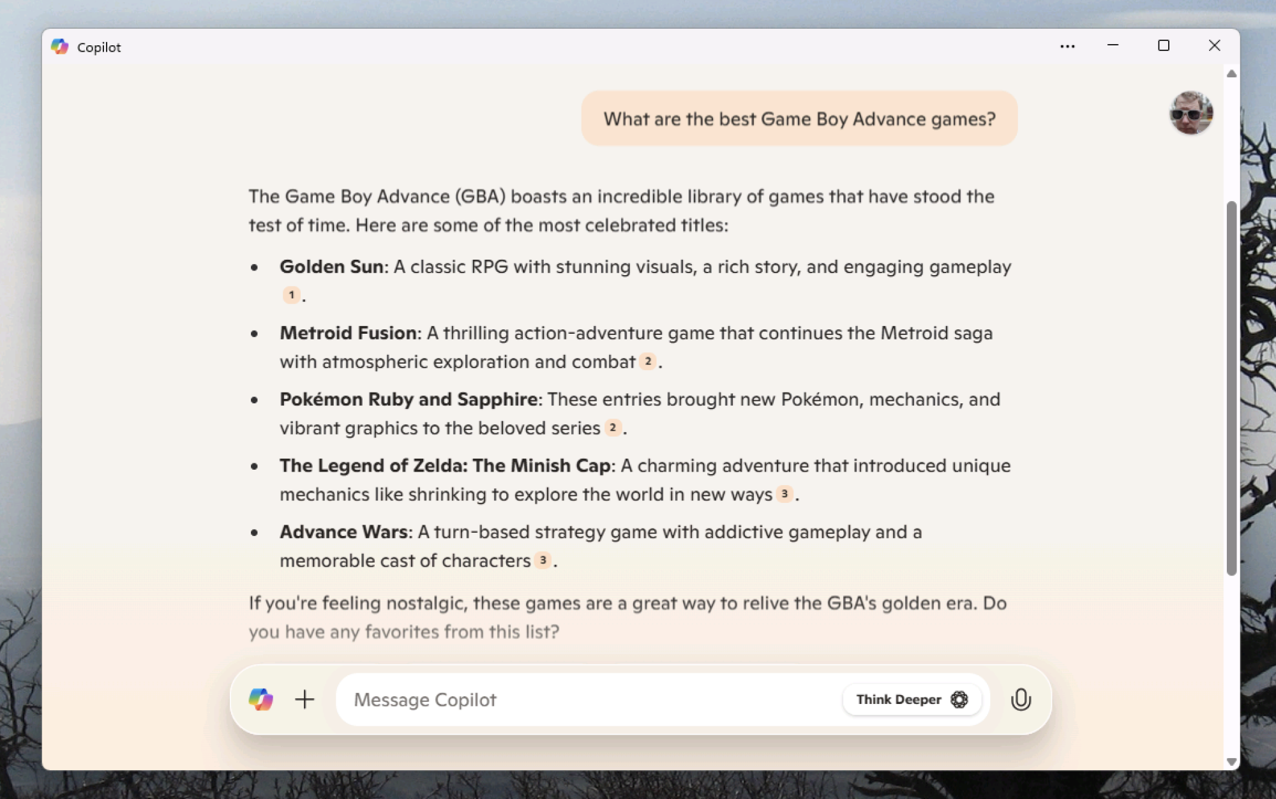Close the Copilot window
Image resolution: width=1276 pixels, height=799 pixels.
coord(1214,46)
